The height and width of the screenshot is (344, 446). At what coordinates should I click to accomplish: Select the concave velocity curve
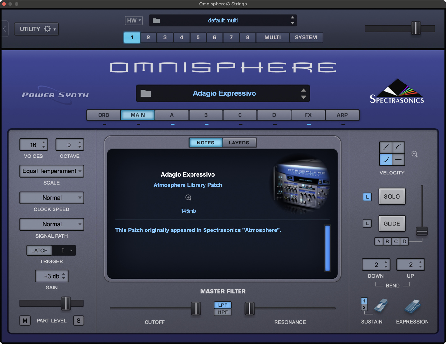(x=386, y=159)
